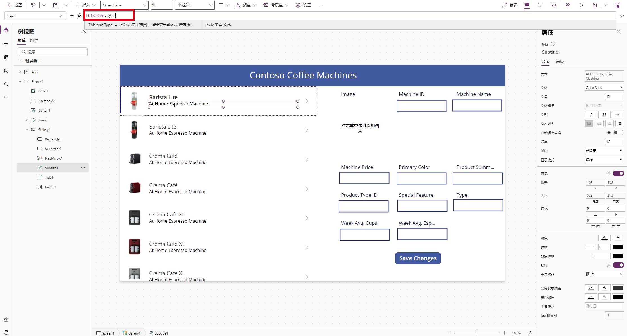This screenshot has width=627, height=336.
Task: Open the 颜色 text color tool
Action: 246,5
